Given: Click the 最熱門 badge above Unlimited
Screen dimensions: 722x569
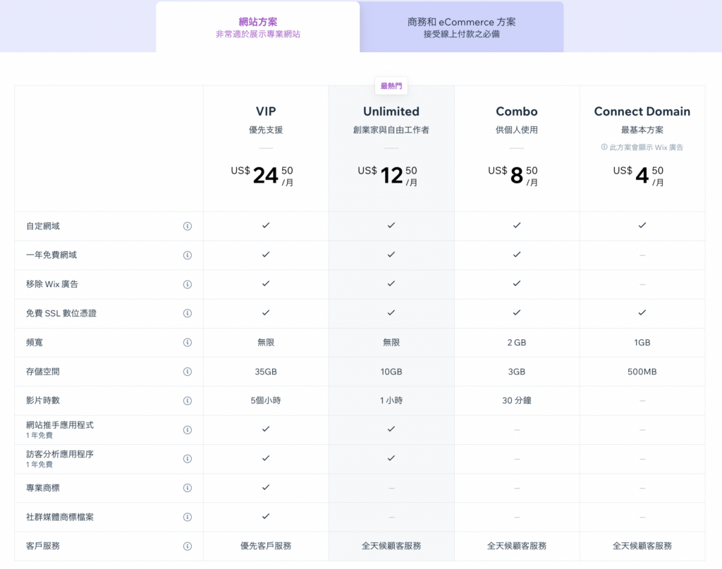Looking at the screenshot, I should click(x=391, y=86).
